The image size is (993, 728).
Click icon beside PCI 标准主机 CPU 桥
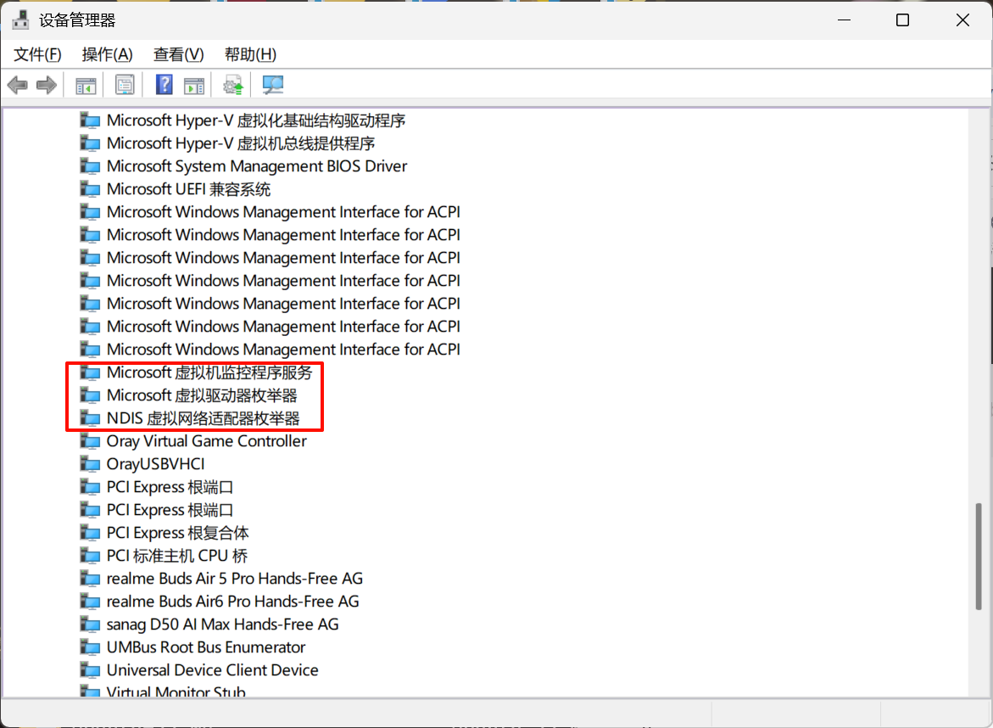90,556
